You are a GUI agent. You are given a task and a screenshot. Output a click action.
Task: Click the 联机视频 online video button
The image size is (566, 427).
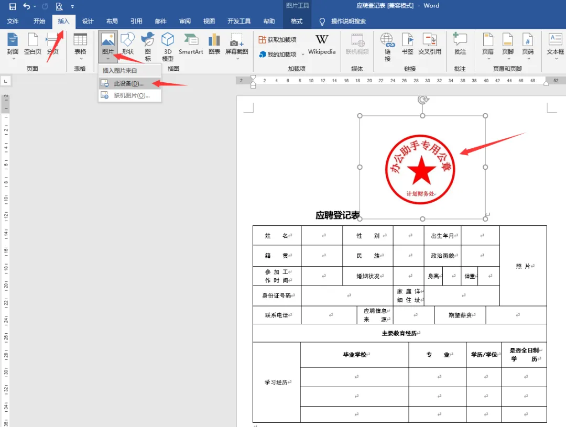[357, 44]
